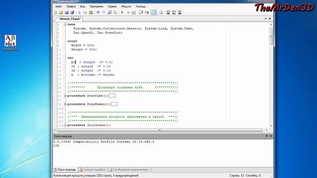Click the editor vertical scrollbar down arrow
This screenshot has height=178, width=317.
click(x=271, y=126)
